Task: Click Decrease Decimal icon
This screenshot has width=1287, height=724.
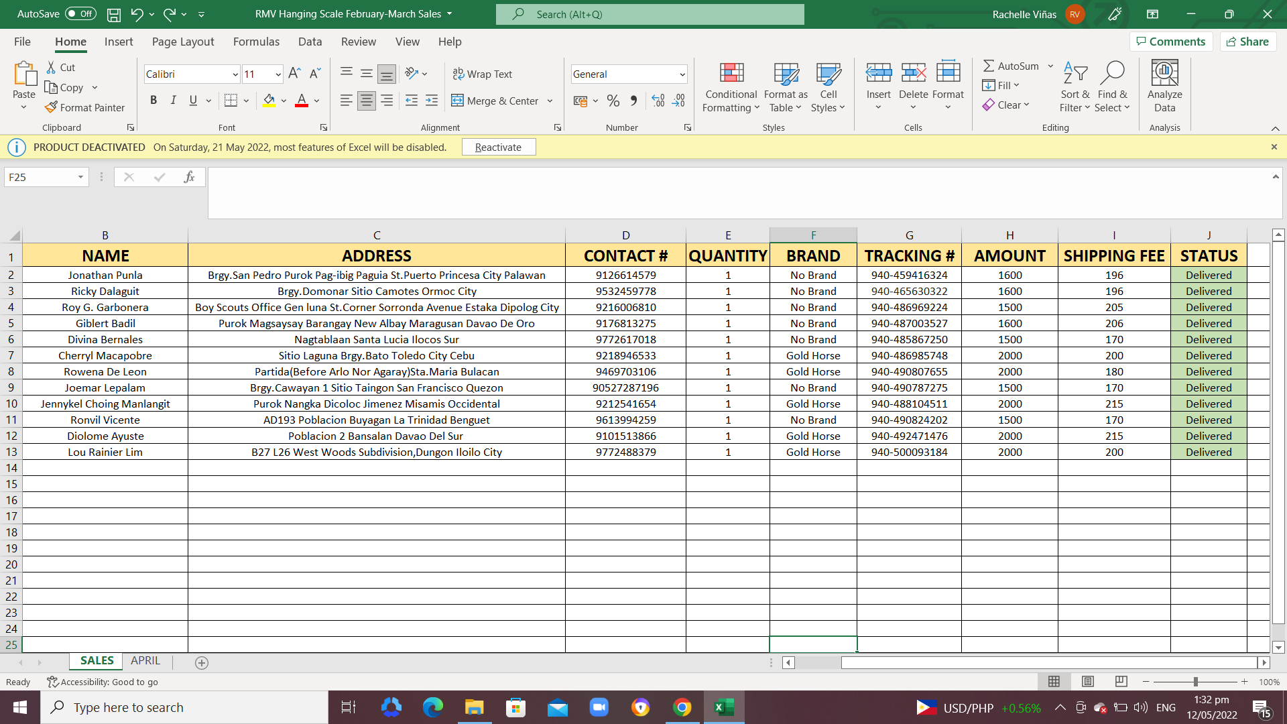Action: [678, 101]
